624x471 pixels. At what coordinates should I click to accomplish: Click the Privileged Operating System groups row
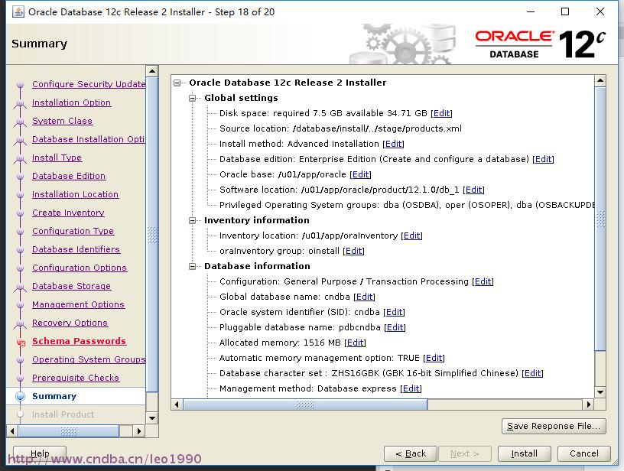407,205
